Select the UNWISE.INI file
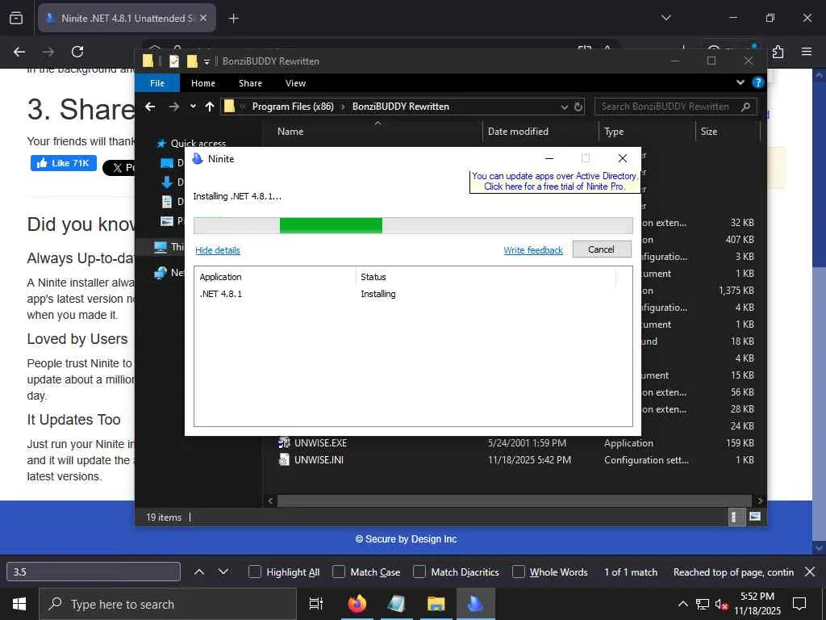The height and width of the screenshot is (620, 826). (319, 459)
